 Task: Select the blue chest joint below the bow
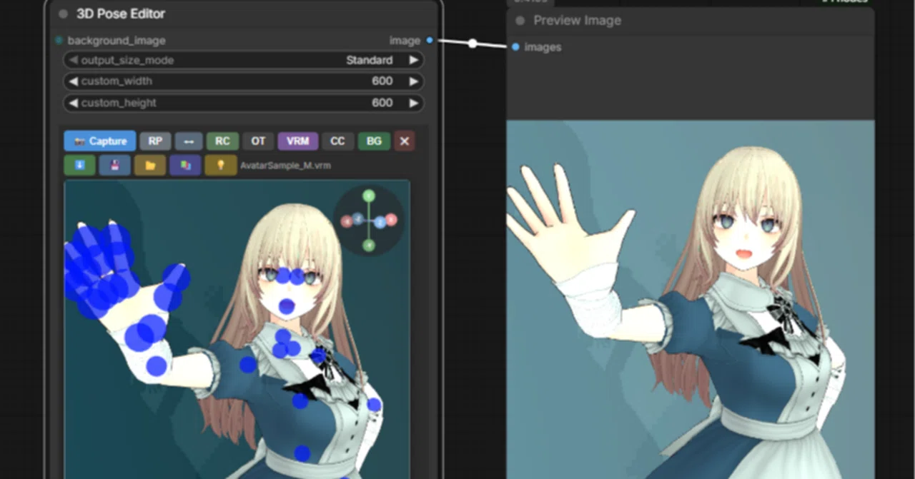tap(300, 400)
